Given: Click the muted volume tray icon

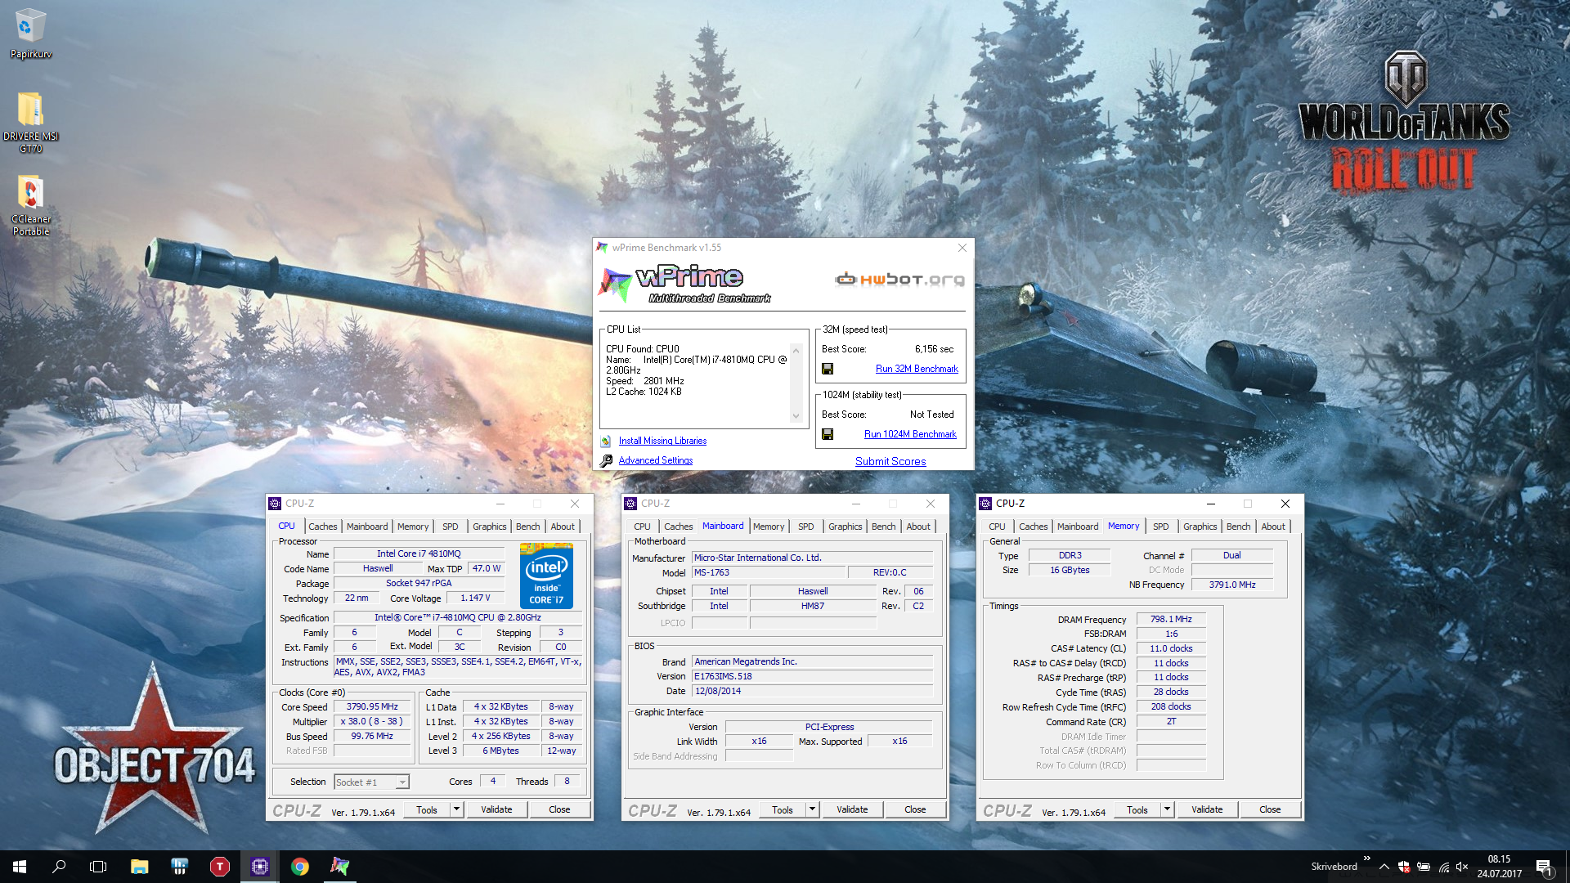Looking at the screenshot, I should 1463,867.
